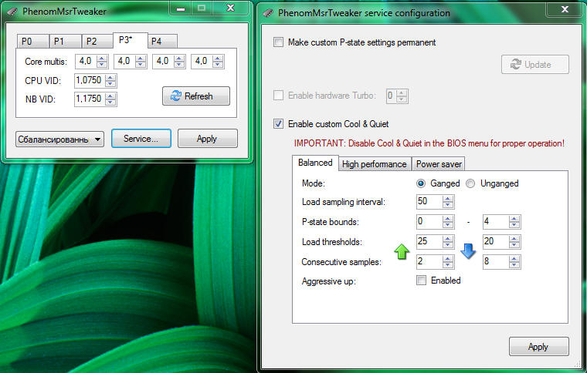
Task: Click the down consecutive samples field 8
Action: [x=501, y=262]
